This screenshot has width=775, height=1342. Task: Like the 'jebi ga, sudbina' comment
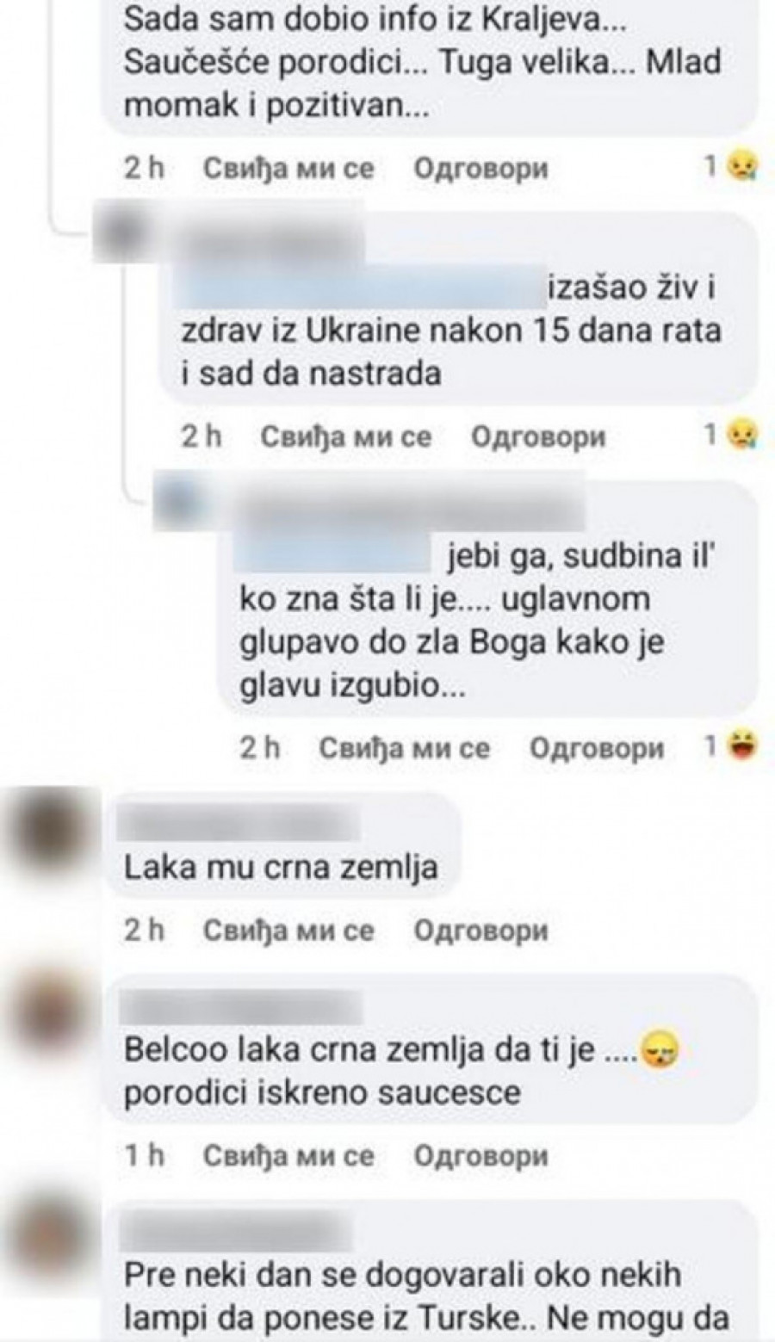tap(404, 749)
